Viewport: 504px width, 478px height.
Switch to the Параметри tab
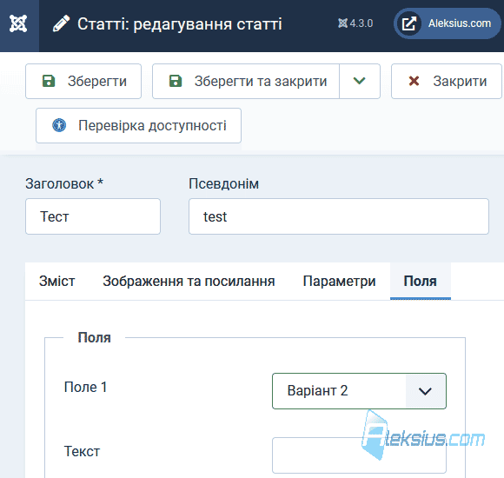click(339, 282)
